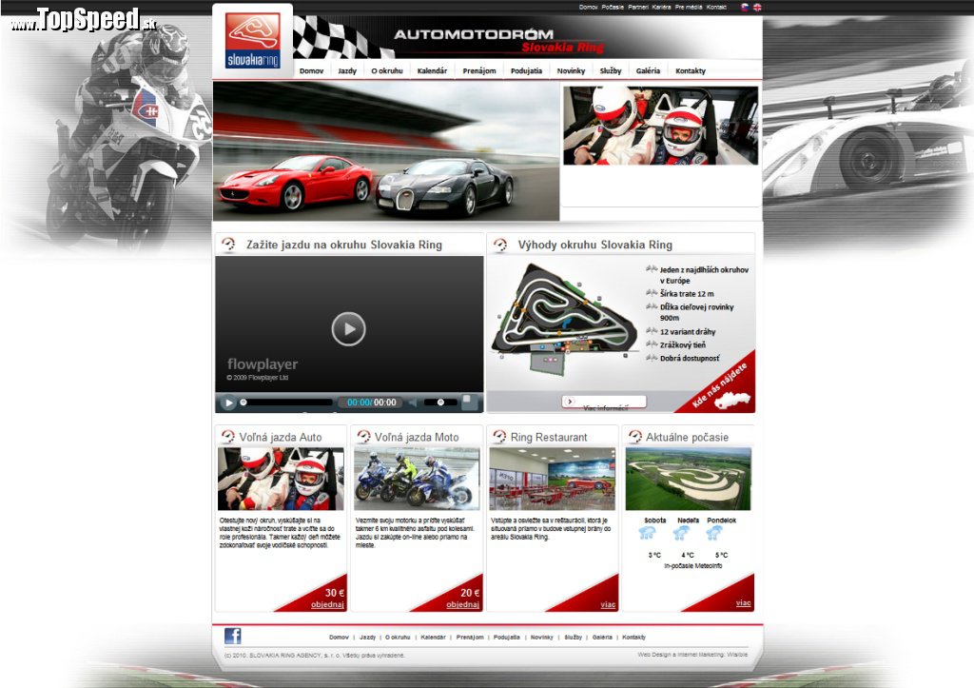Adjust the video volume slider
This screenshot has height=688, width=974.
tap(440, 403)
